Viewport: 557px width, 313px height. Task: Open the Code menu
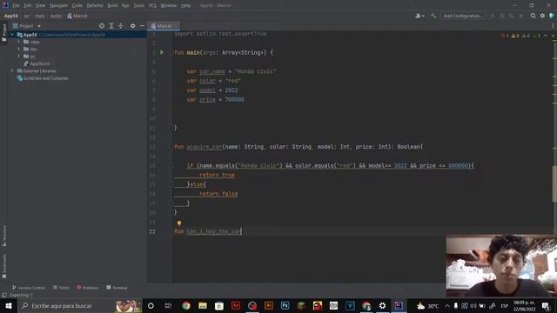pyautogui.click(x=77, y=6)
